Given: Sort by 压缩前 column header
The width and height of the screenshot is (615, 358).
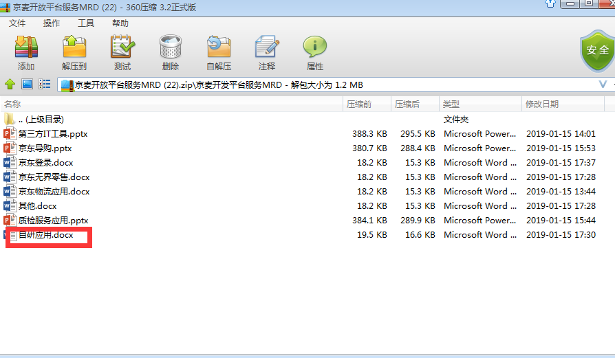Looking at the screenshot, I should (x=367, y=104).
